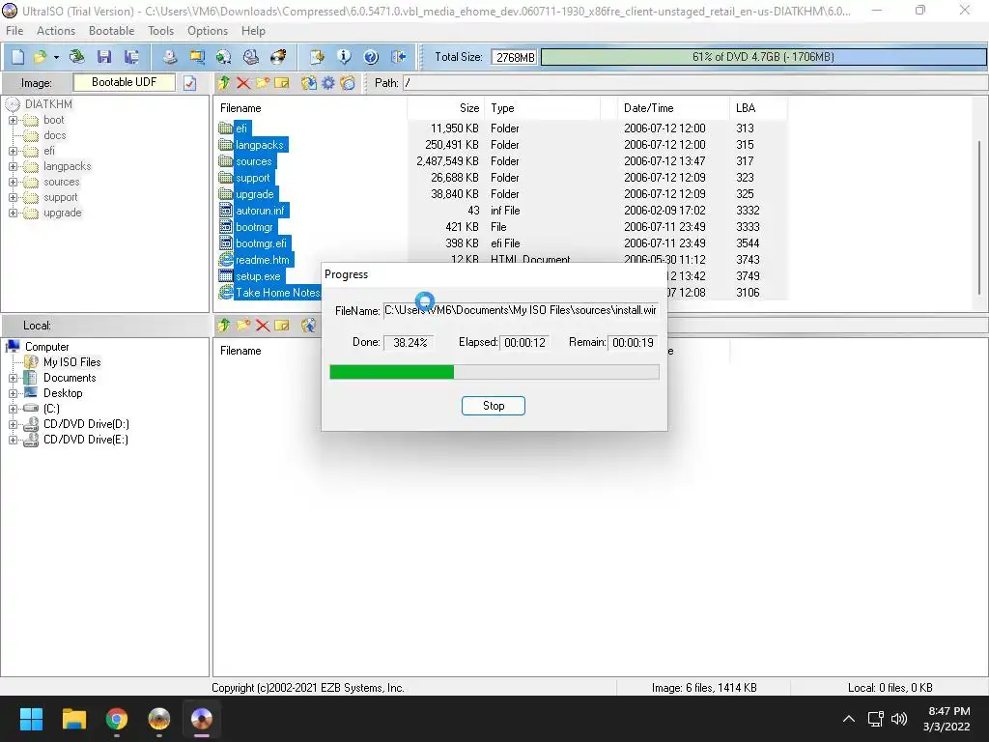Click the New image toolbar icon
Viewport: 989px width, 742px height.
point(17,57)
